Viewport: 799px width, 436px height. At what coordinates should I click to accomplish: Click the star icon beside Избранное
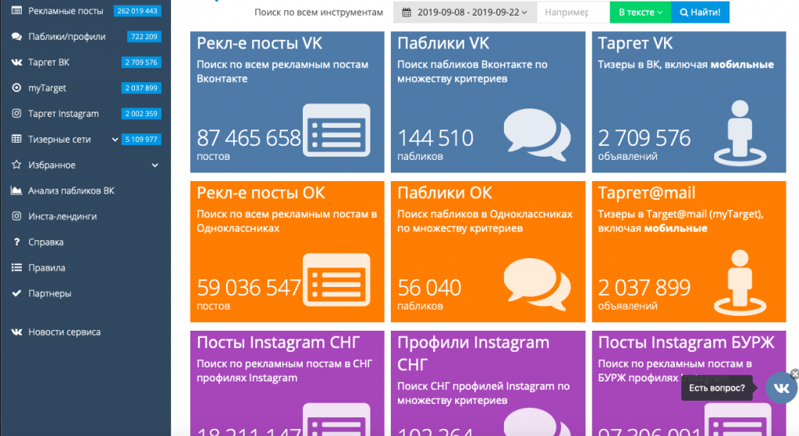(x=16, y=165)
